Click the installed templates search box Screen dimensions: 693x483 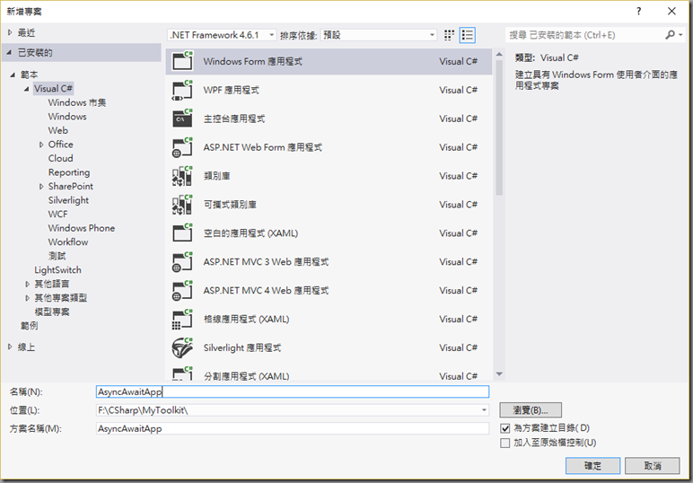click(584, 35)
